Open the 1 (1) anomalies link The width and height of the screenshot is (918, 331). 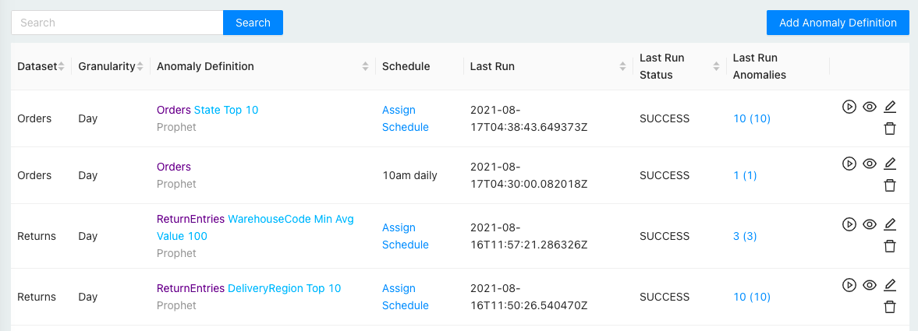[x=745, y=175]
